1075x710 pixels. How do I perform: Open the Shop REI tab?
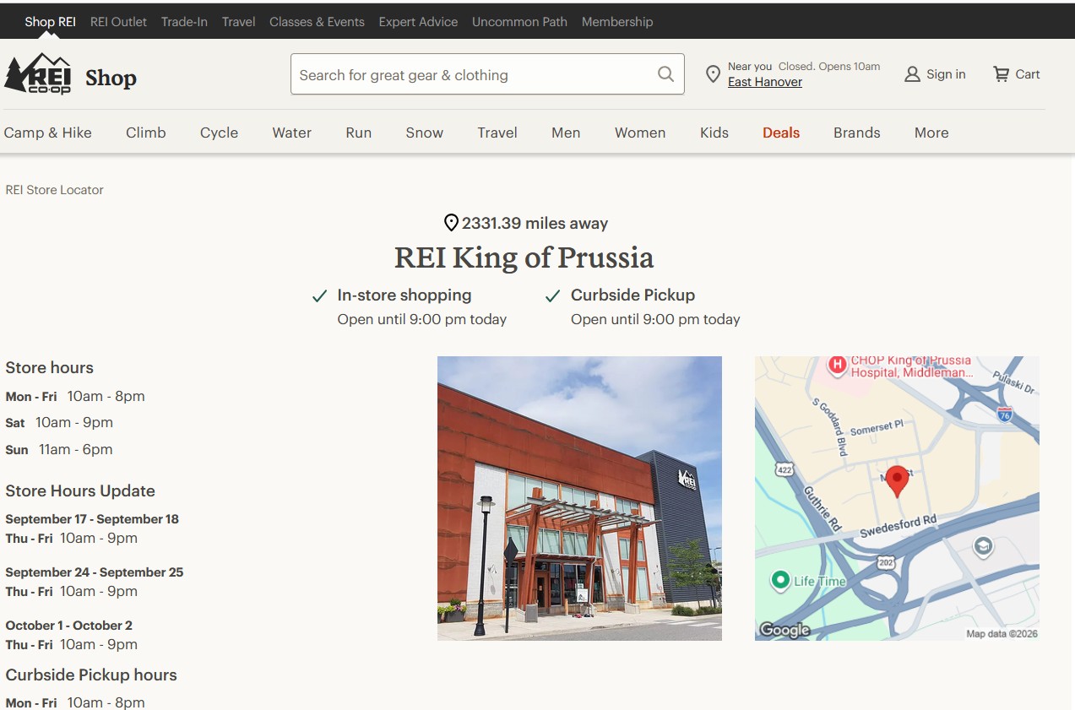50,22
